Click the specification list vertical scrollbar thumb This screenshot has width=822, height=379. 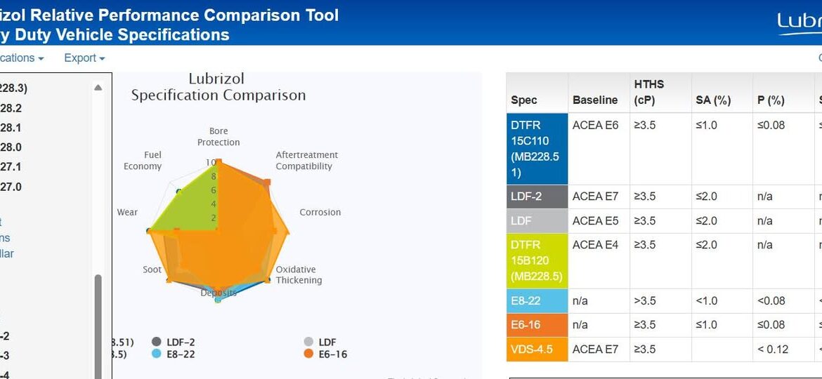98,323
